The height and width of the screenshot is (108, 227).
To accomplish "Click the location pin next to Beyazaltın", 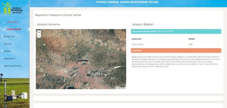I will [x=2, y=37].
